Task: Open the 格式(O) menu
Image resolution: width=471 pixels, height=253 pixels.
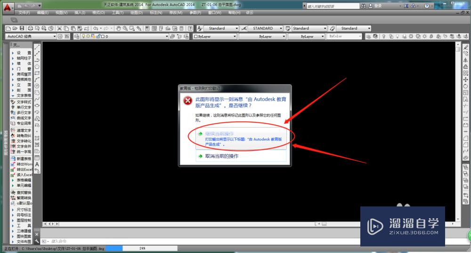Action: [98, 13]
